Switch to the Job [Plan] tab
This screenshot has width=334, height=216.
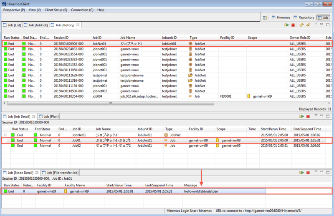49,117
